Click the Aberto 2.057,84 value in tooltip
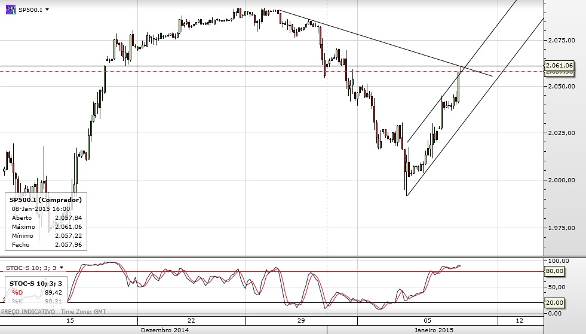Screen dimensions: 586x334 [68, 217]
